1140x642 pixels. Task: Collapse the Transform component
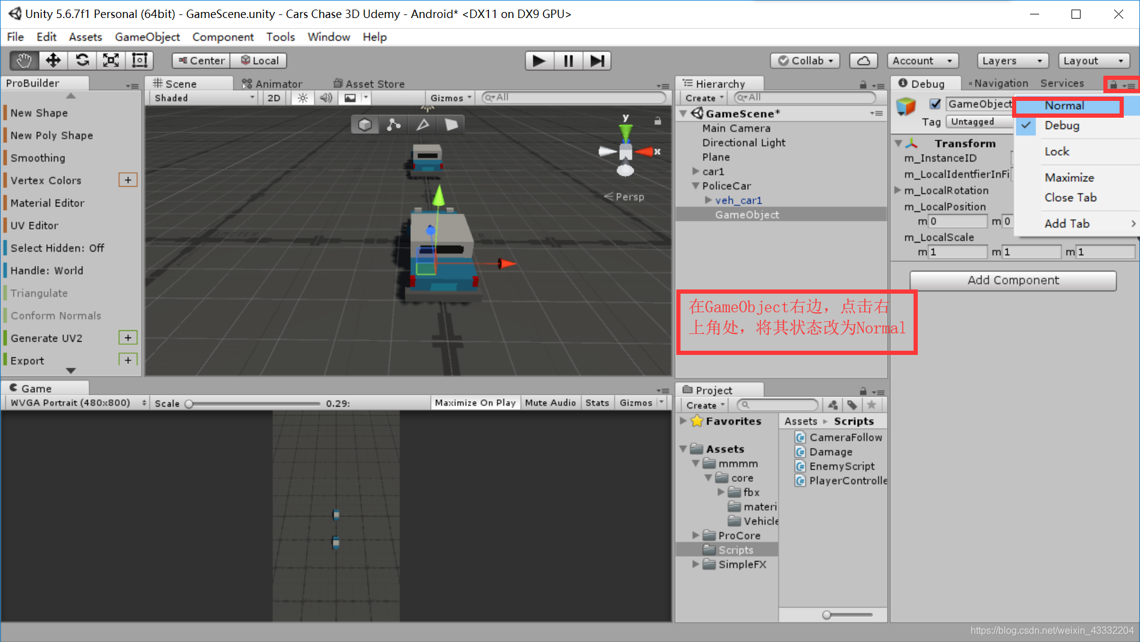pos(899,144)
